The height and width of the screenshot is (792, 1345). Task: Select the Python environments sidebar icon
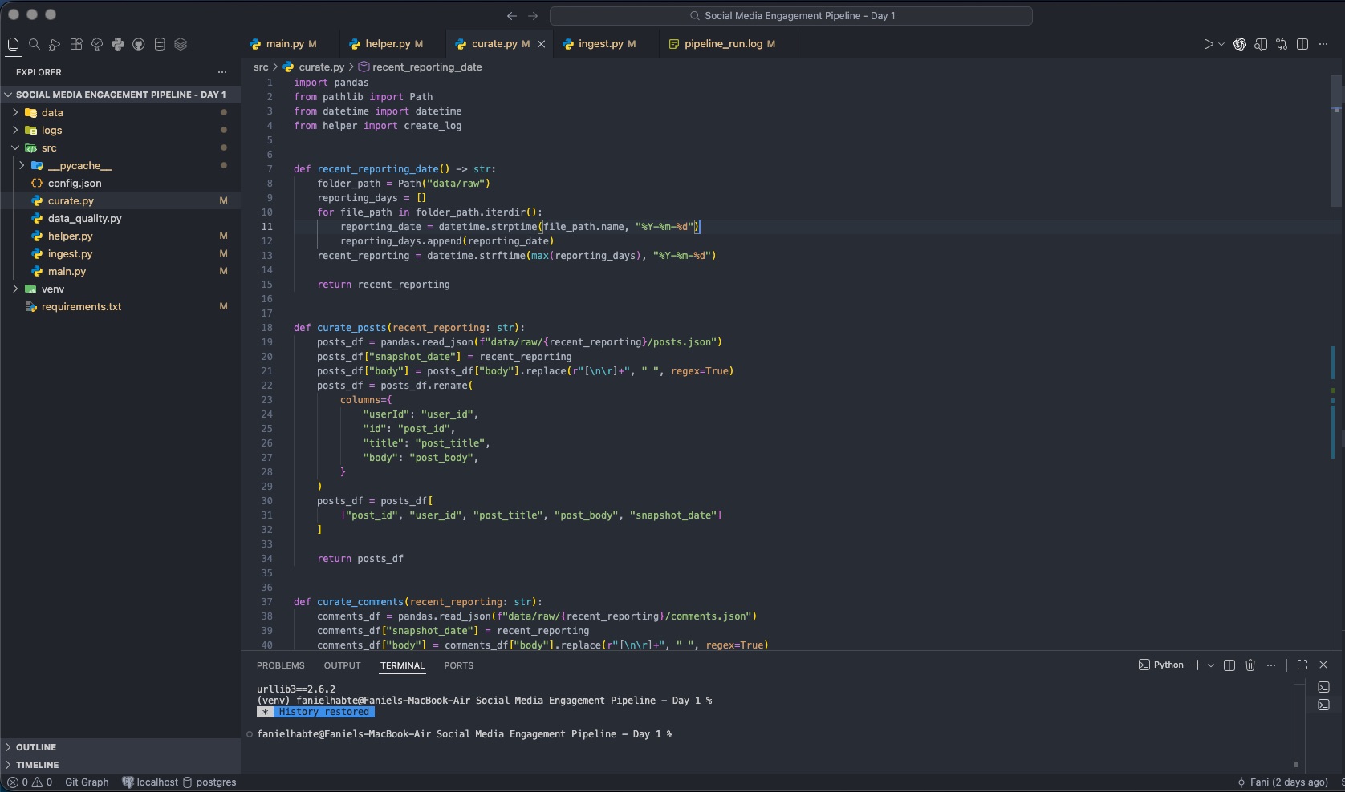(118, 45)
